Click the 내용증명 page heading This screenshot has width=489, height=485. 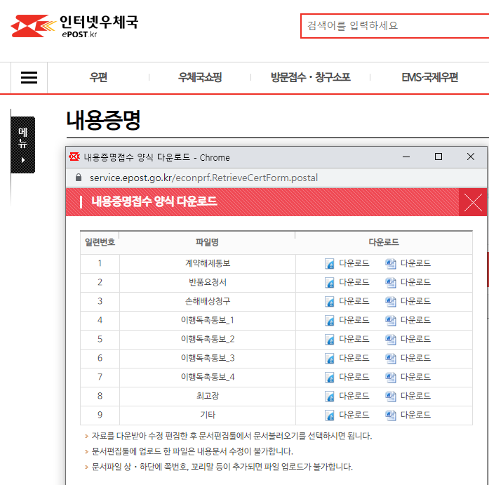(x=104, y=121)
